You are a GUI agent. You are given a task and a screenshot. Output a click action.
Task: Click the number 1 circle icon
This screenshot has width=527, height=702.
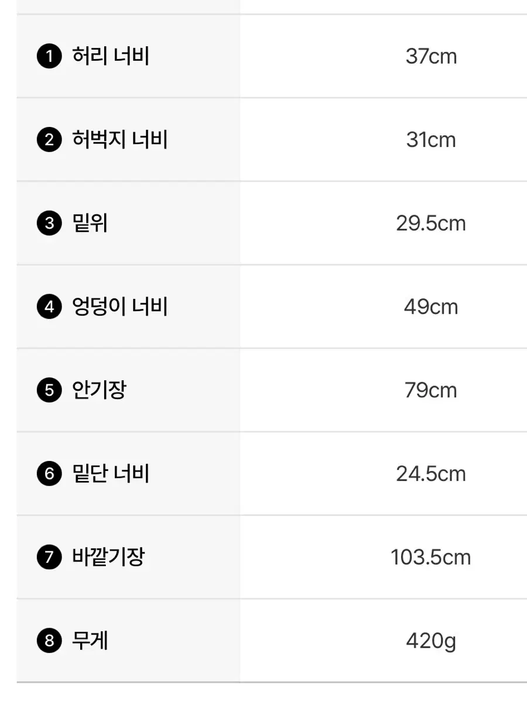click(x=49, y=57)
